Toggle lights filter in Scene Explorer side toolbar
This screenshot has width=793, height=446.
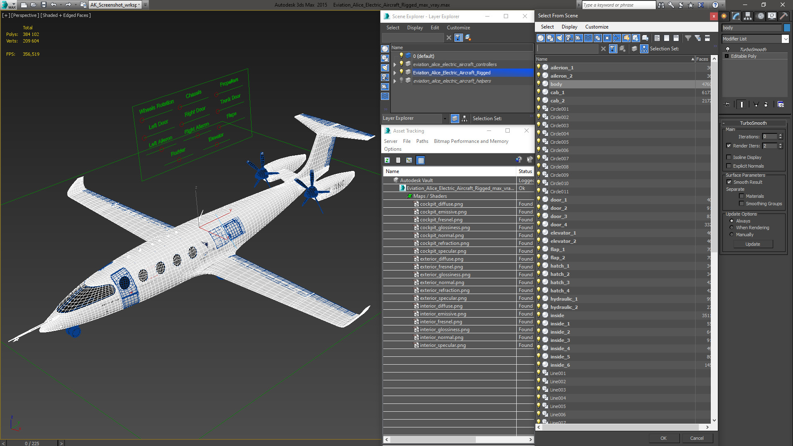coord(385,68)
